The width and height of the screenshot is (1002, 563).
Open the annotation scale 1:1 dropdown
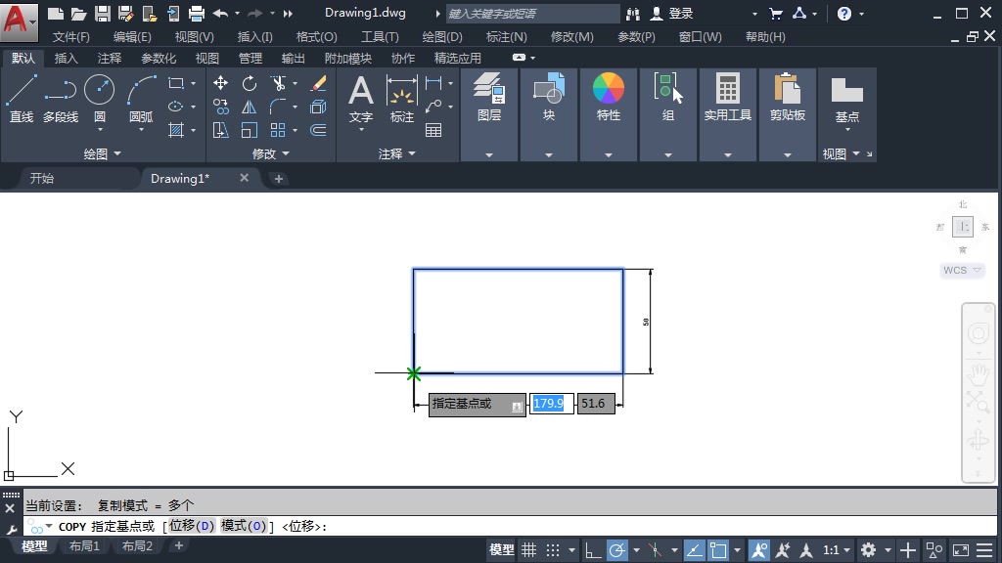[835, 549]
